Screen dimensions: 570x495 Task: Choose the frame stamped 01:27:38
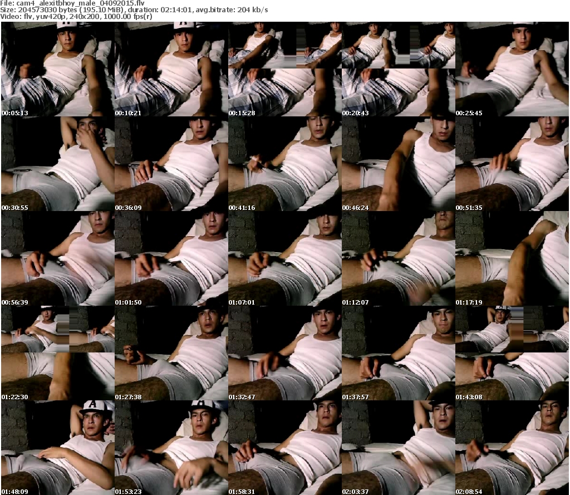(x=171, y=353)
